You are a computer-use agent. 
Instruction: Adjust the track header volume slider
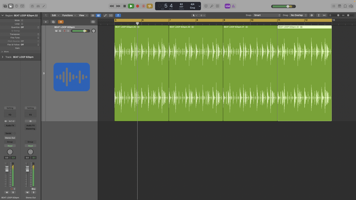[x=80, y=31]
